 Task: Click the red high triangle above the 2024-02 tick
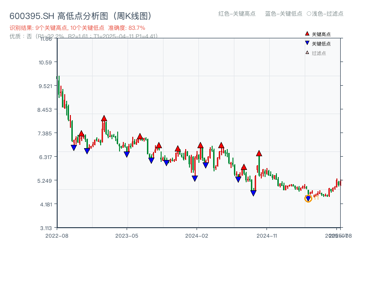(x=200, y=145)
